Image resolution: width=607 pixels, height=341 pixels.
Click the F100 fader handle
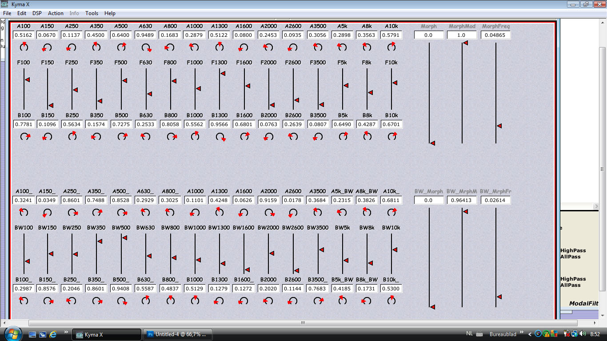[27, 79]
